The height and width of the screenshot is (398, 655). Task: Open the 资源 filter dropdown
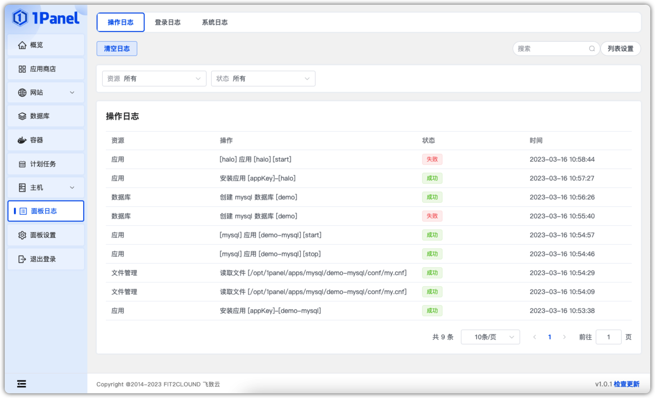click(154, 78)
